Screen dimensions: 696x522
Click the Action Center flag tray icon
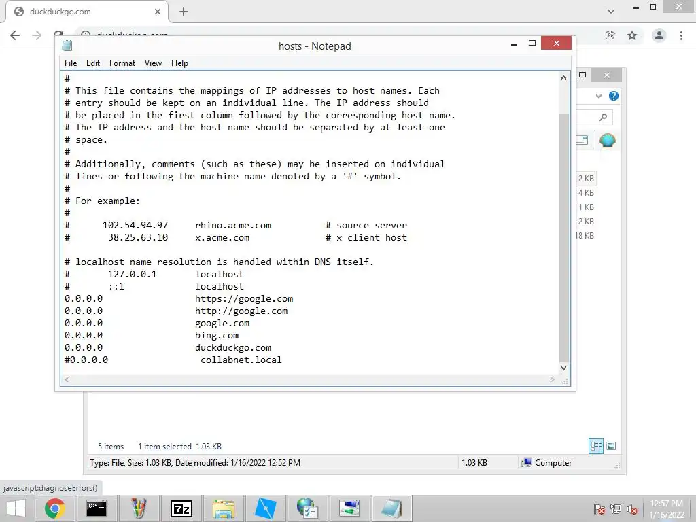(599, 509)
